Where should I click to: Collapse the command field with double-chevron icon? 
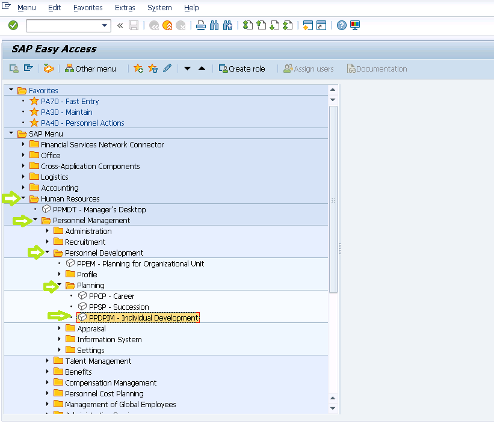click(120, 25)
